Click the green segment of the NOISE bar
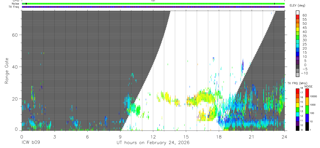This screenshot has width=320, height=148. tap(307, 109)
